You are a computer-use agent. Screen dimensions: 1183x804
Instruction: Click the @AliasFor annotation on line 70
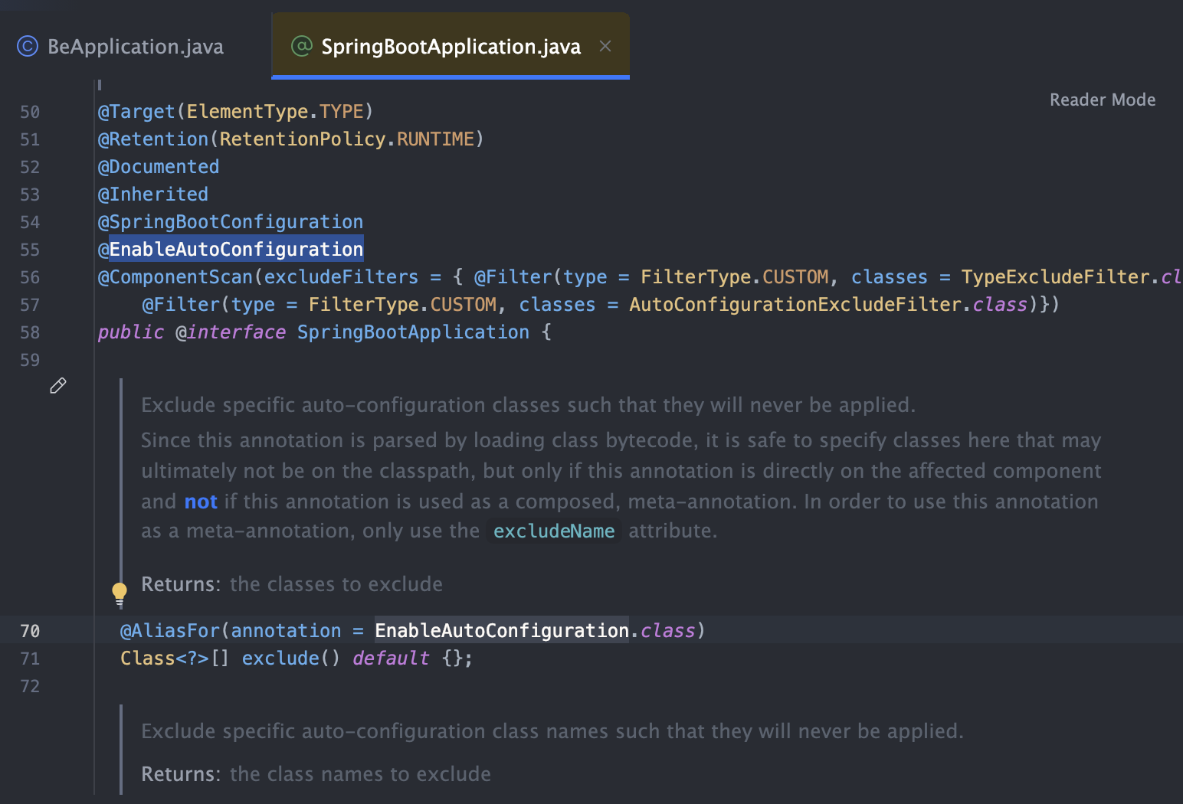(170, 631)
